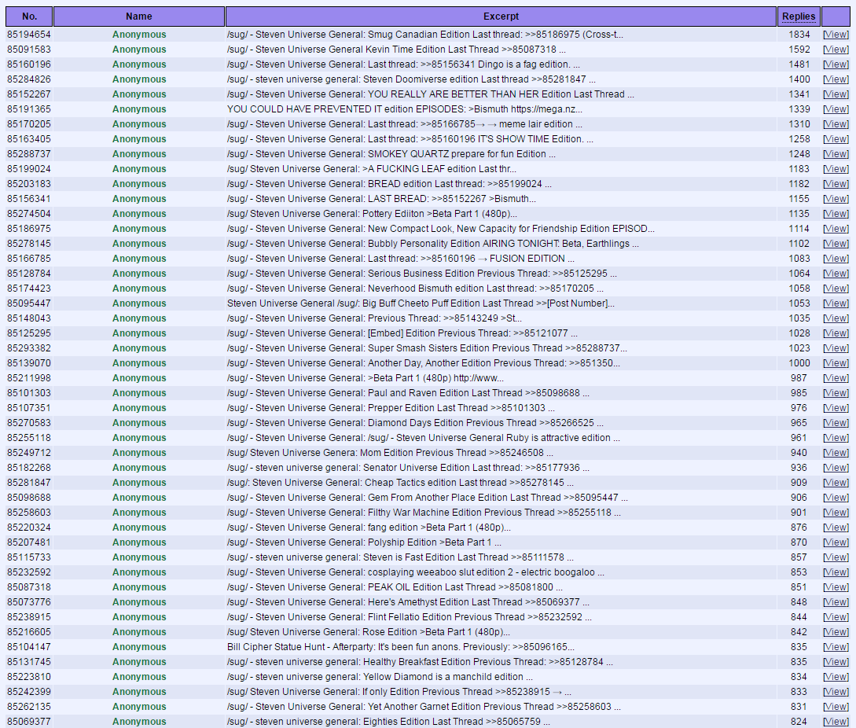Open View link for thread 85278145

pos(836,244)
